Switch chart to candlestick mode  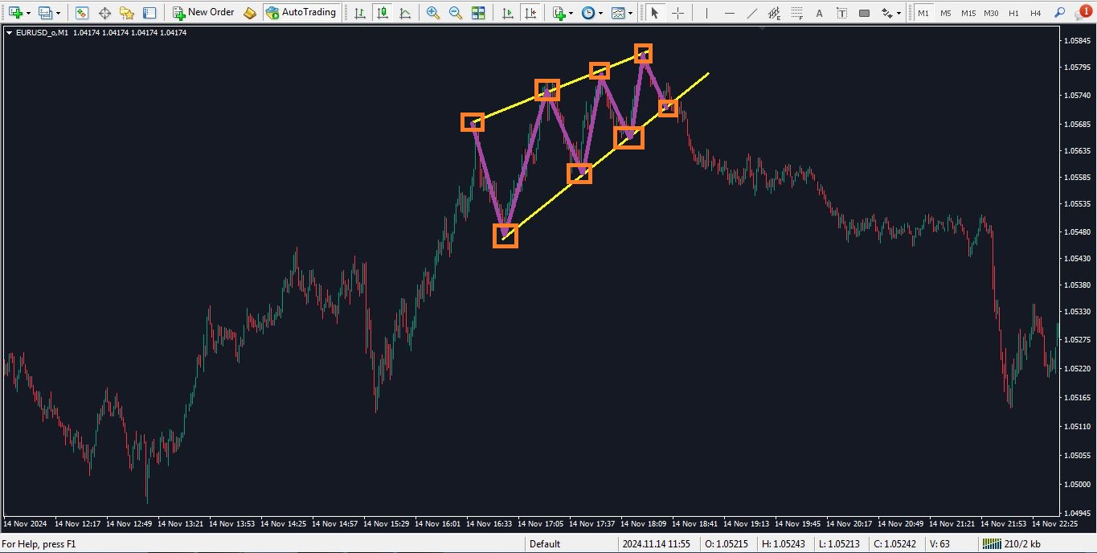[x=383, y=13]
